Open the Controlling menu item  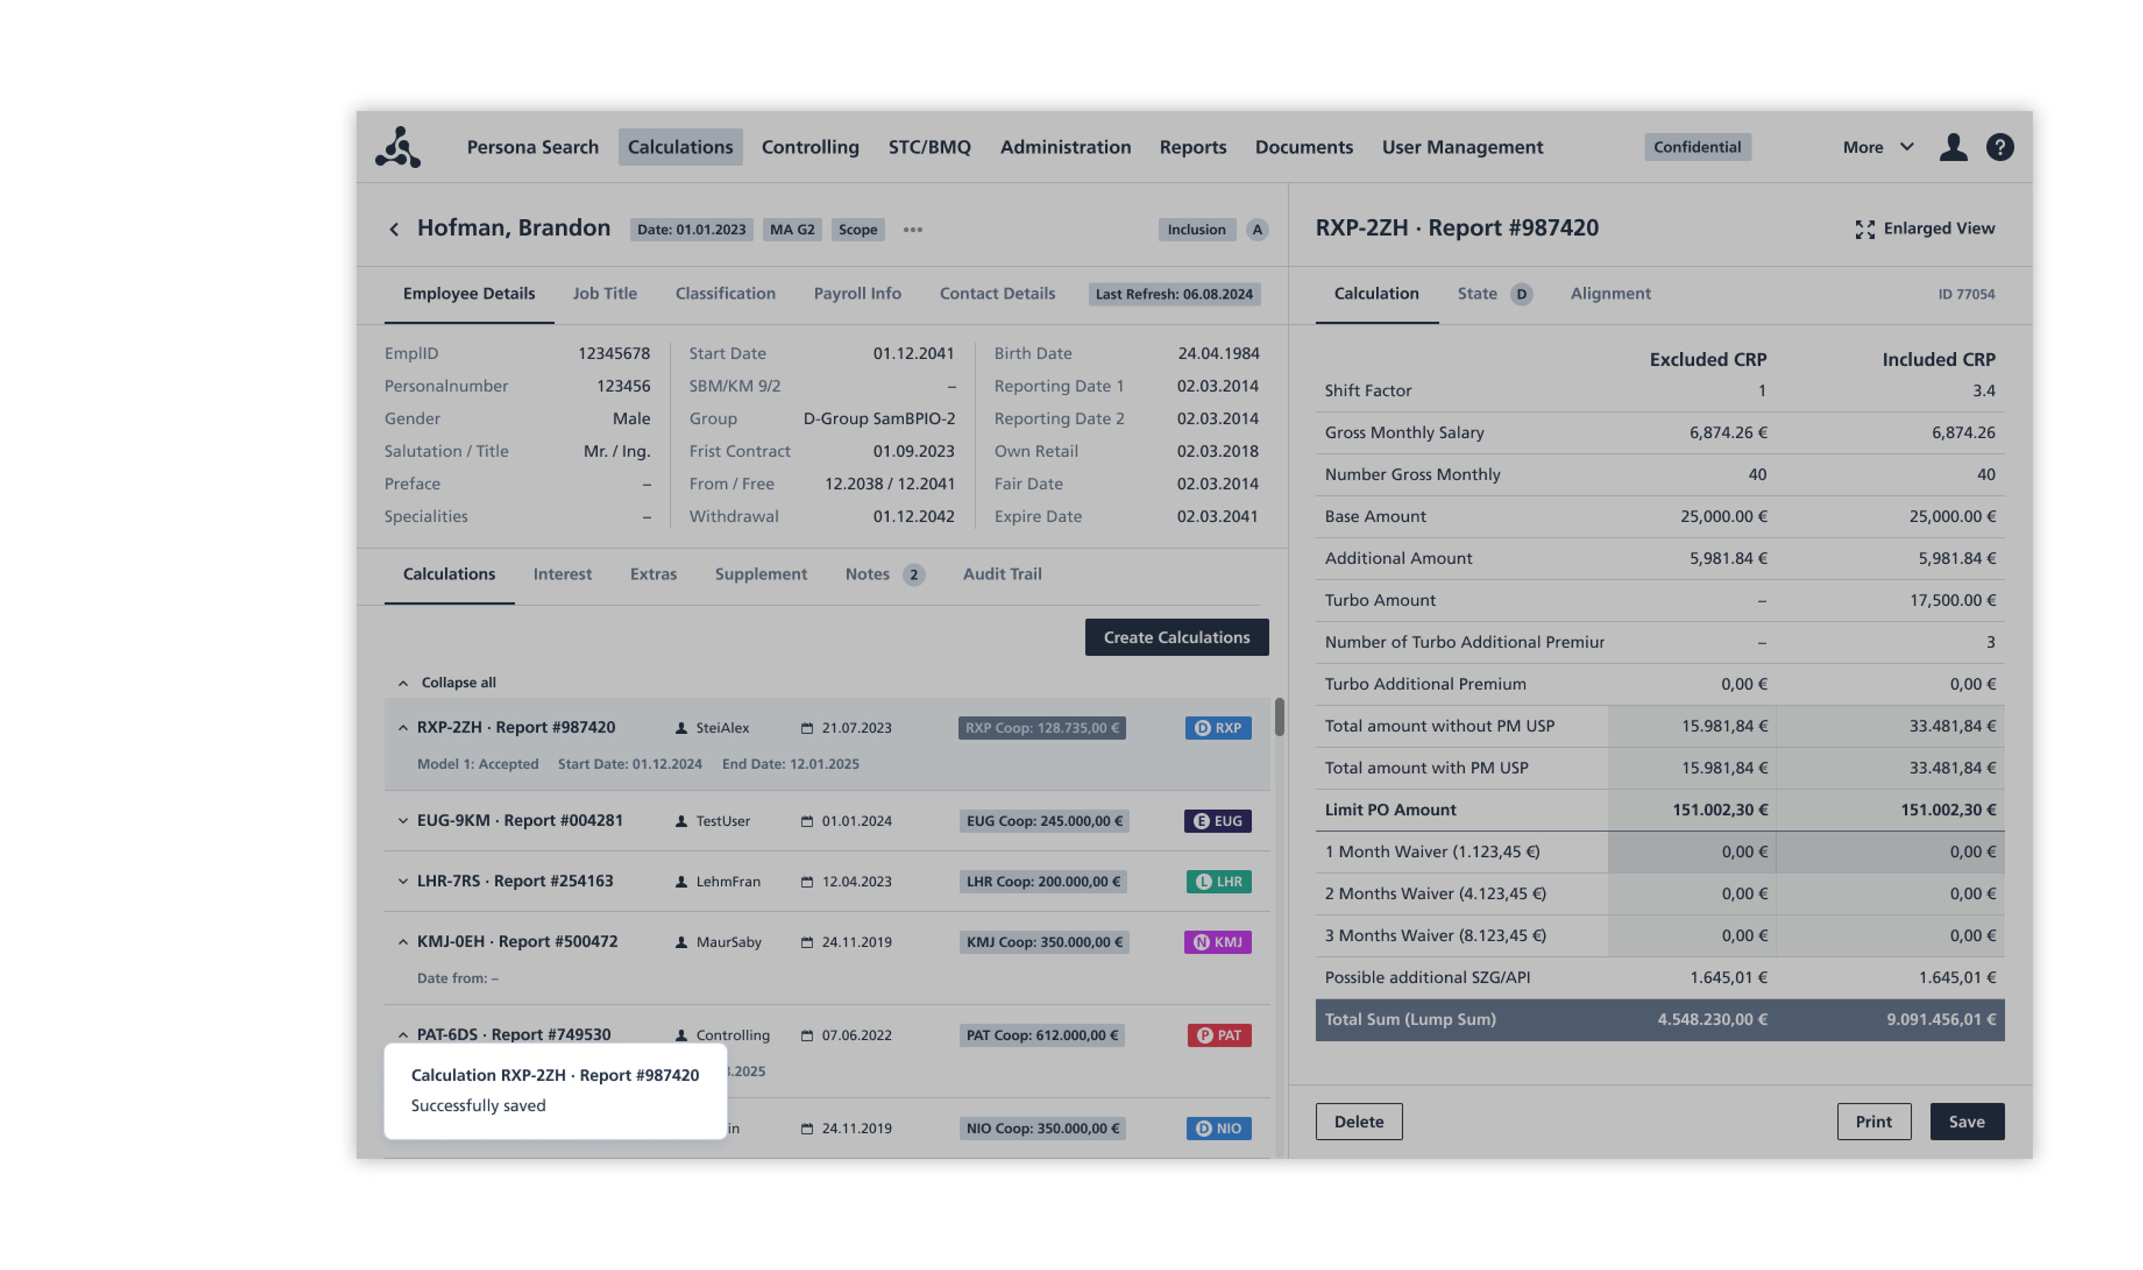coord(809,147)
